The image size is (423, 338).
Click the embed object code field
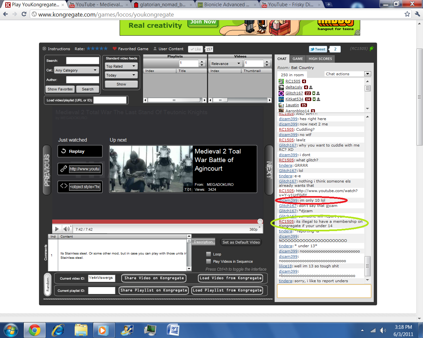85,187
